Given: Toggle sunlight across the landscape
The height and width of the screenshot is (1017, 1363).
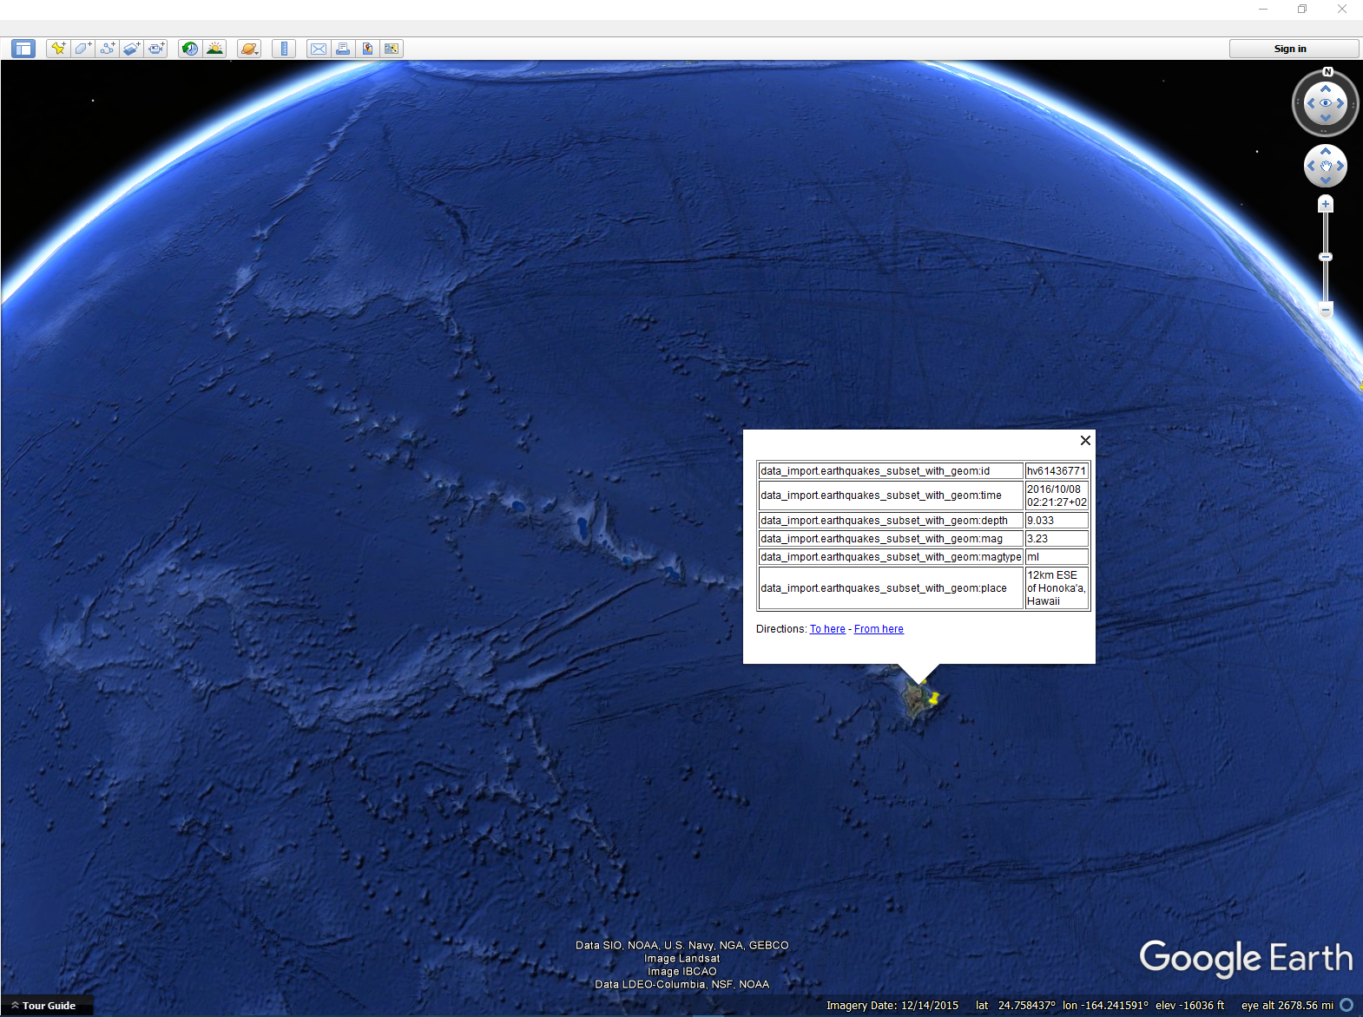Looking at the screenshot, I should tap(214, 49).
